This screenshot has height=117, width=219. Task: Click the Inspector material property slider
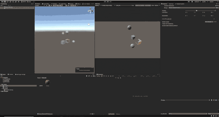pyautogui.click(x=199, y=11)
